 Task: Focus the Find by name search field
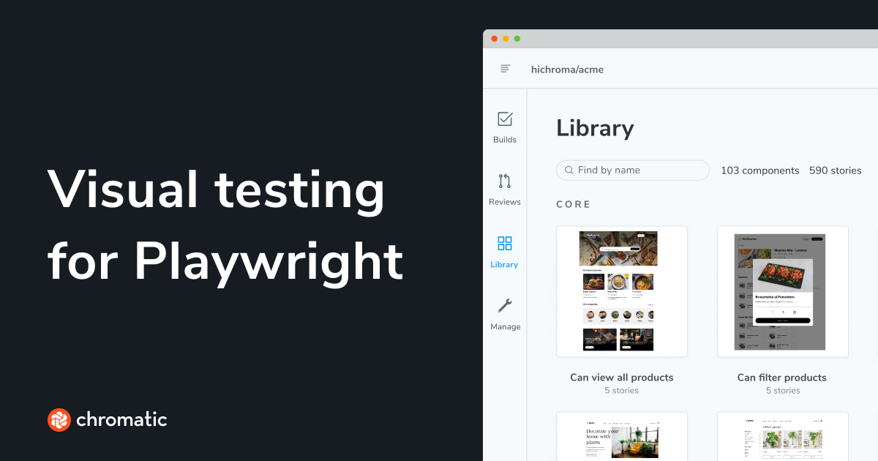click(x=637, y=170)
